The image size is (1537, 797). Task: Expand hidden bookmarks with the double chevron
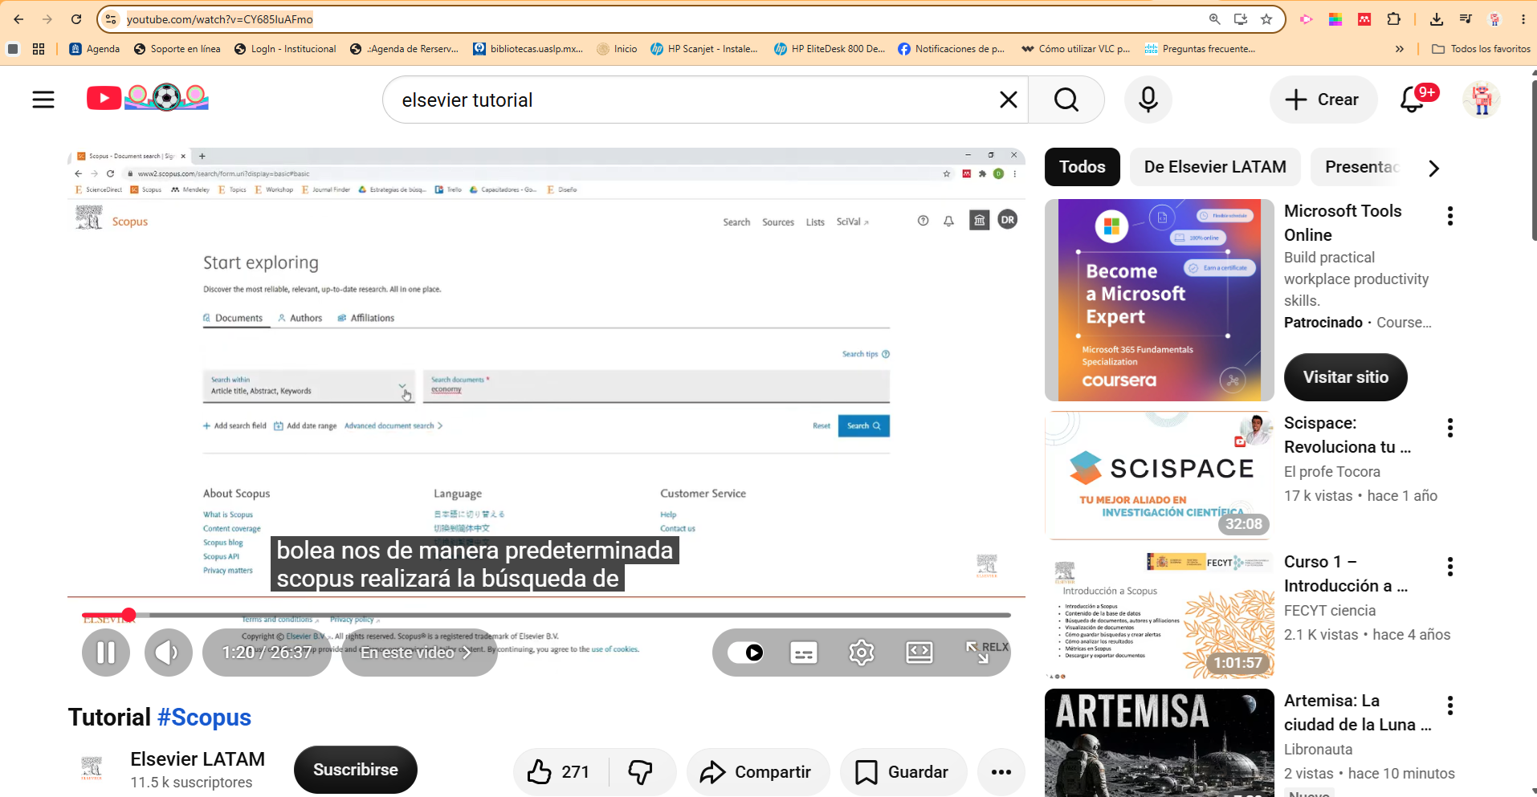[1400, 49]
